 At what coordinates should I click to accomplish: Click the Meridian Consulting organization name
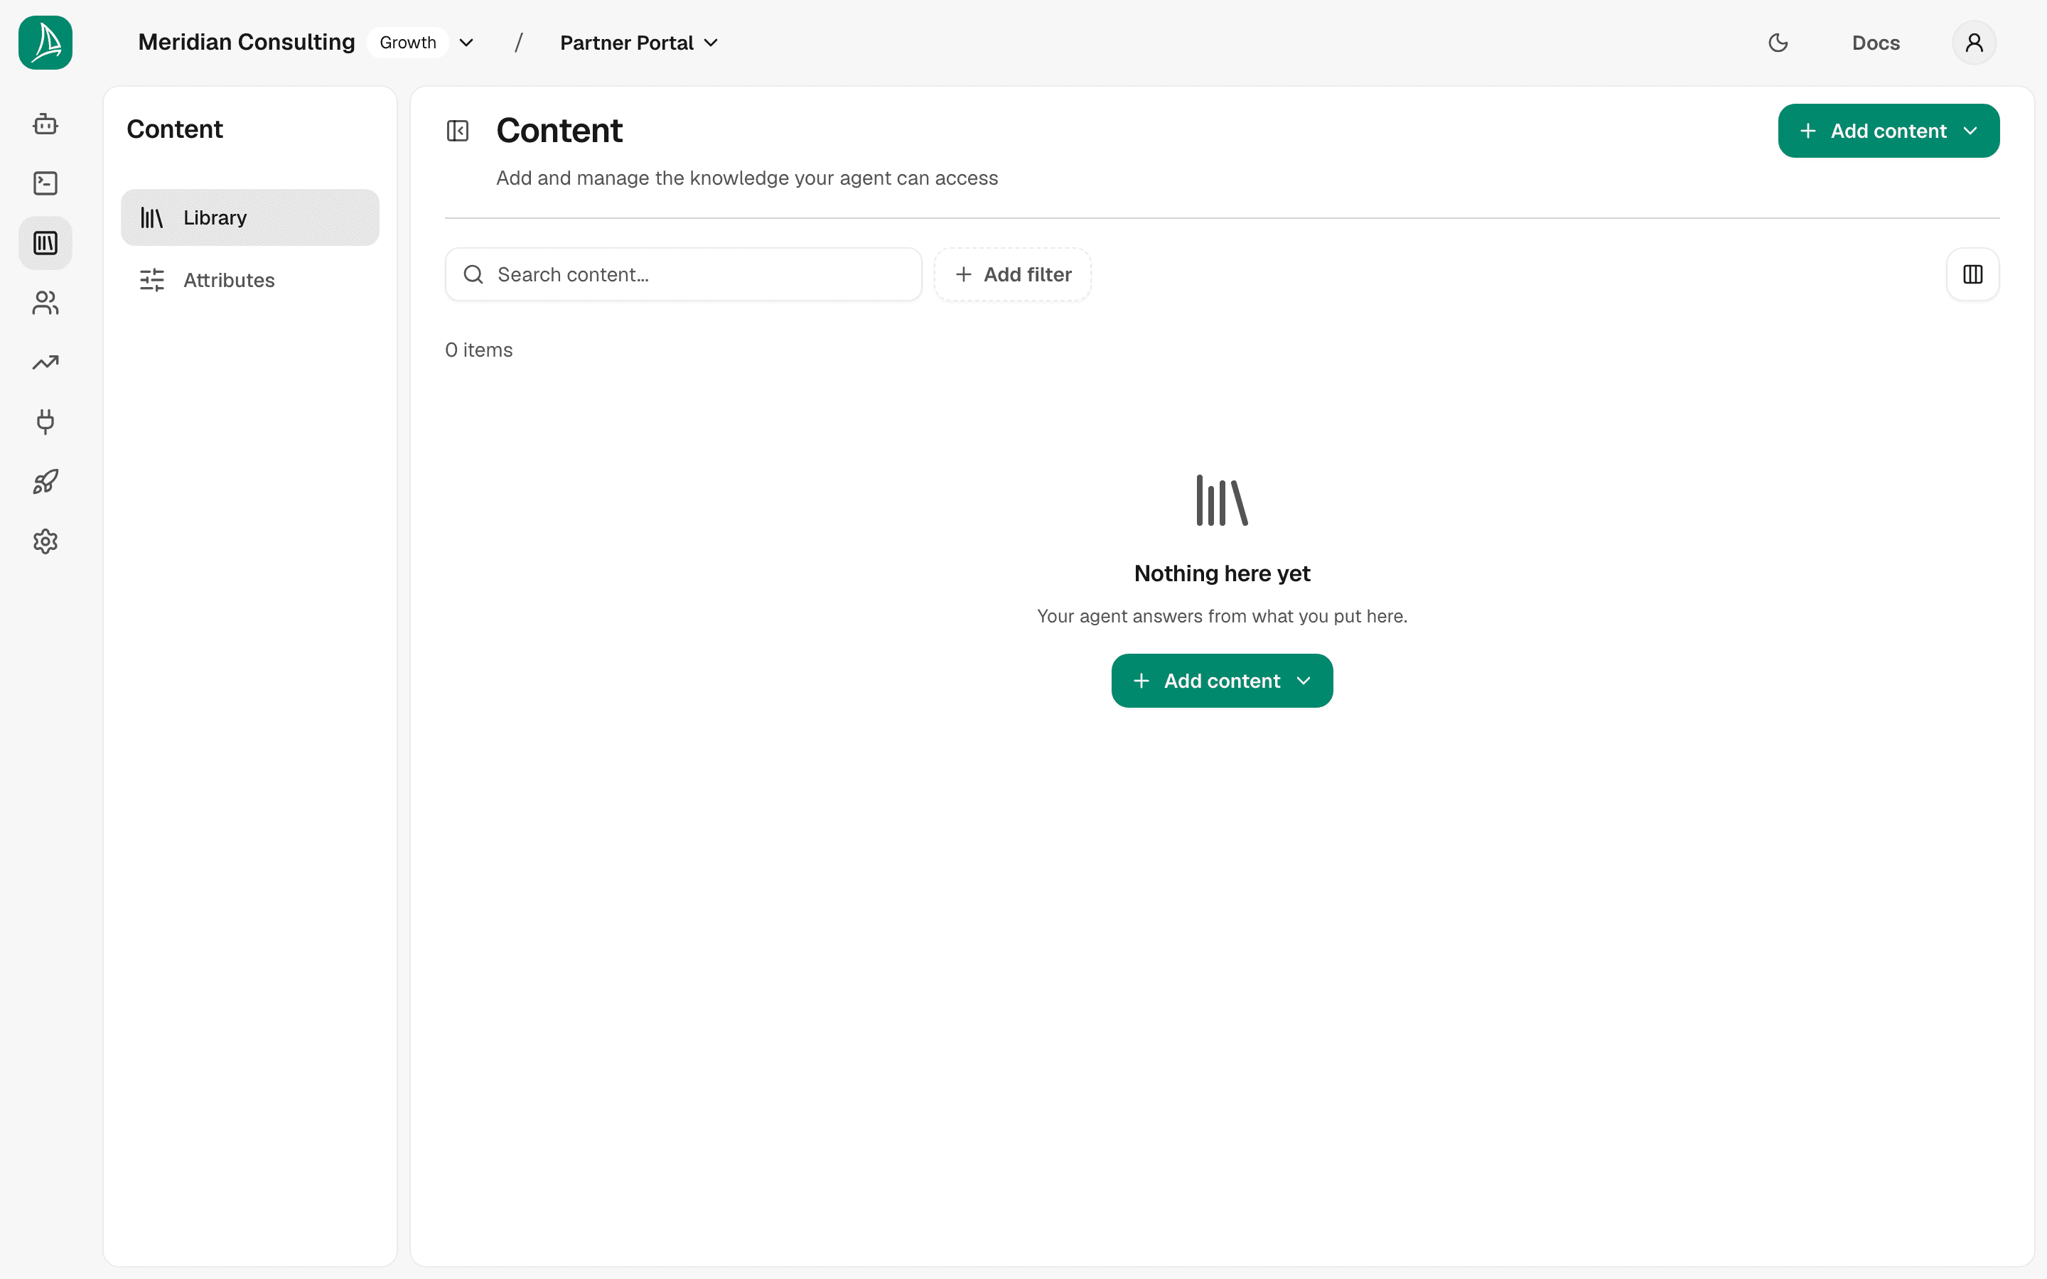(246, 43)
